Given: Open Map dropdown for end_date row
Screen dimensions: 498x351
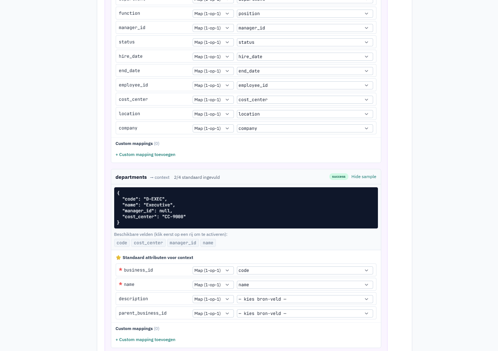Looking at the screenshot, I should [x=213, y=71].
